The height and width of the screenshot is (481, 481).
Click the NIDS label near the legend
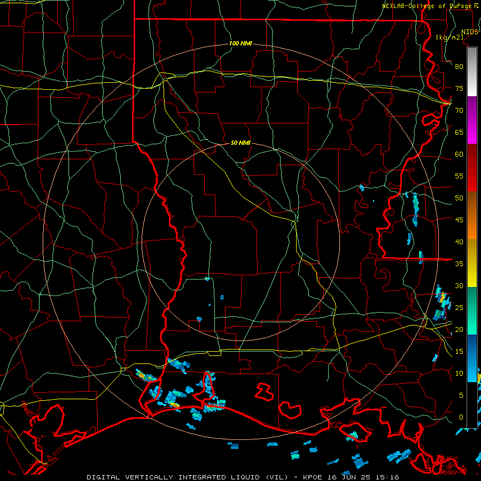[469, 32]
